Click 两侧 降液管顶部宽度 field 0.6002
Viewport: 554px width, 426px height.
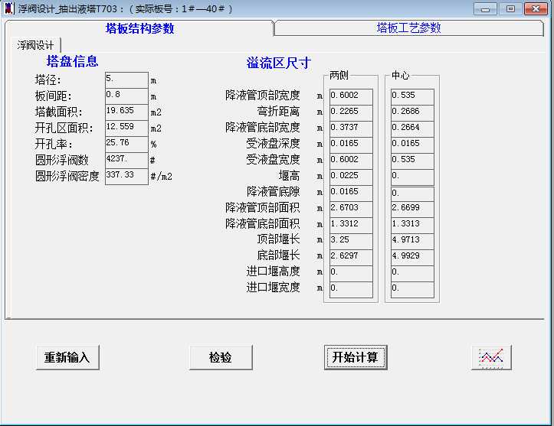(351, 96)
